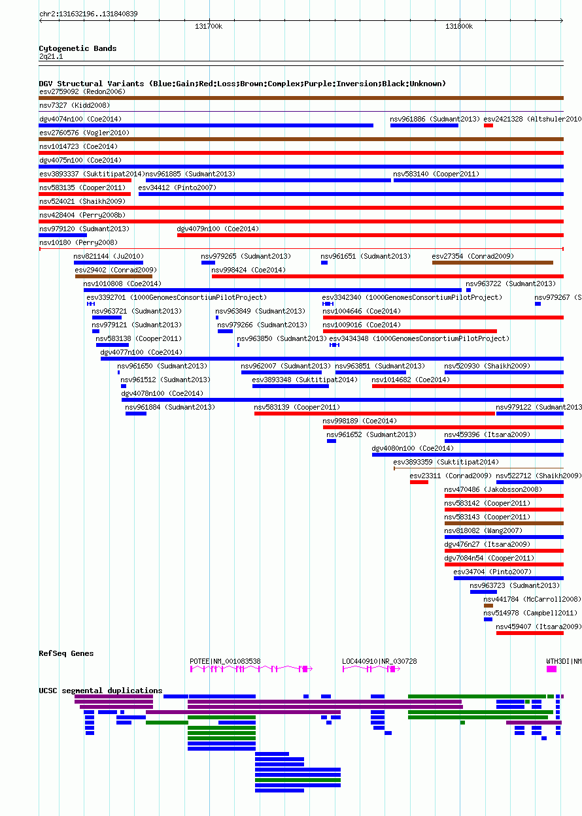
Task: Select the nsv1004646 (Coe2014) label
Action: 362,311
